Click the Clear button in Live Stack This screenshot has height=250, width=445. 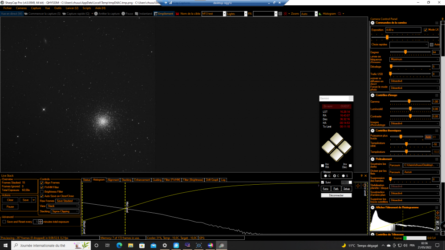click(x=10, y=200)
